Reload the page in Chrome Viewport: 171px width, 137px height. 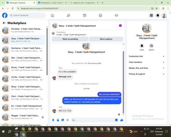(13, 8)
